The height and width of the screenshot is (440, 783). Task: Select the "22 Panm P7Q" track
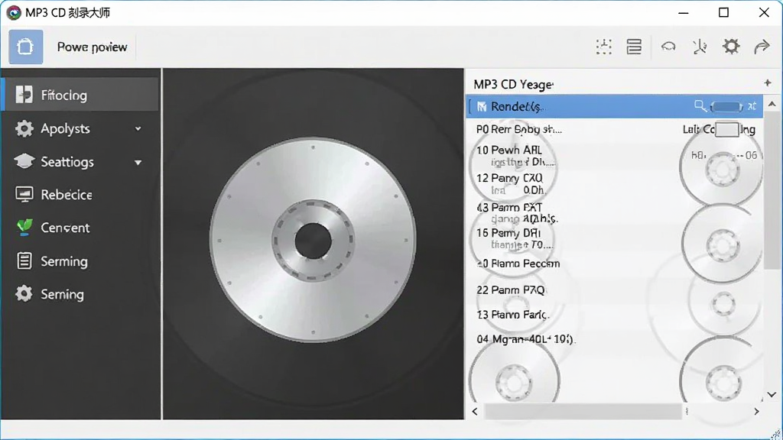510,290
